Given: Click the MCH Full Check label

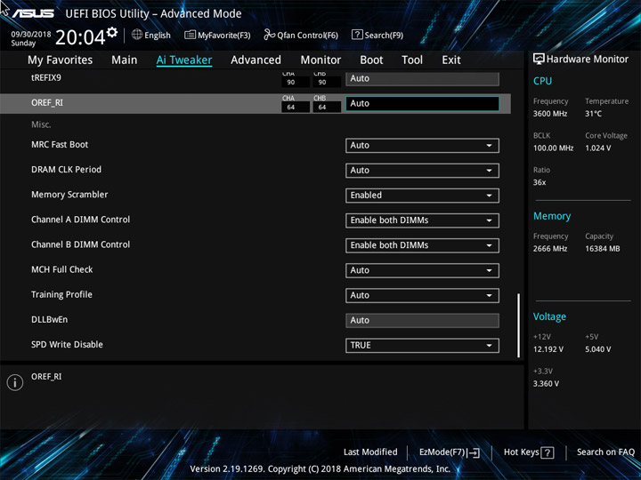Looking at the screenshot, I should point(62,269).
